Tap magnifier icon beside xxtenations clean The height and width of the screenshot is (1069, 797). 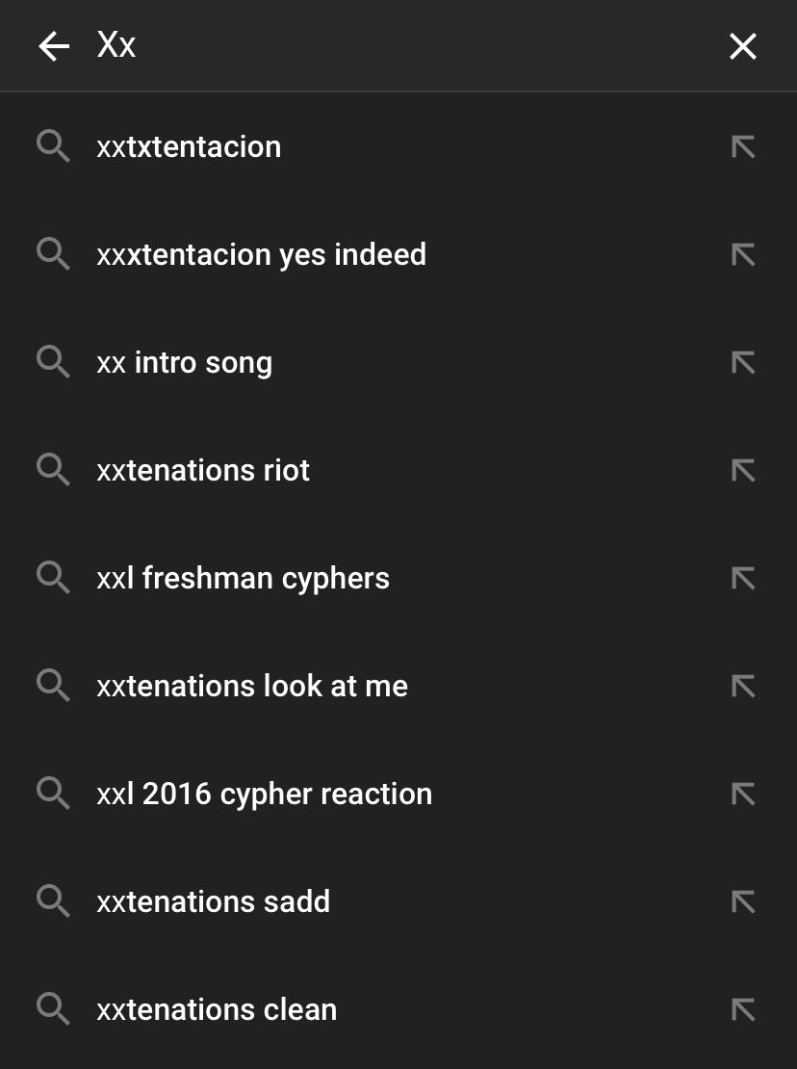[x=53, y=1009]
